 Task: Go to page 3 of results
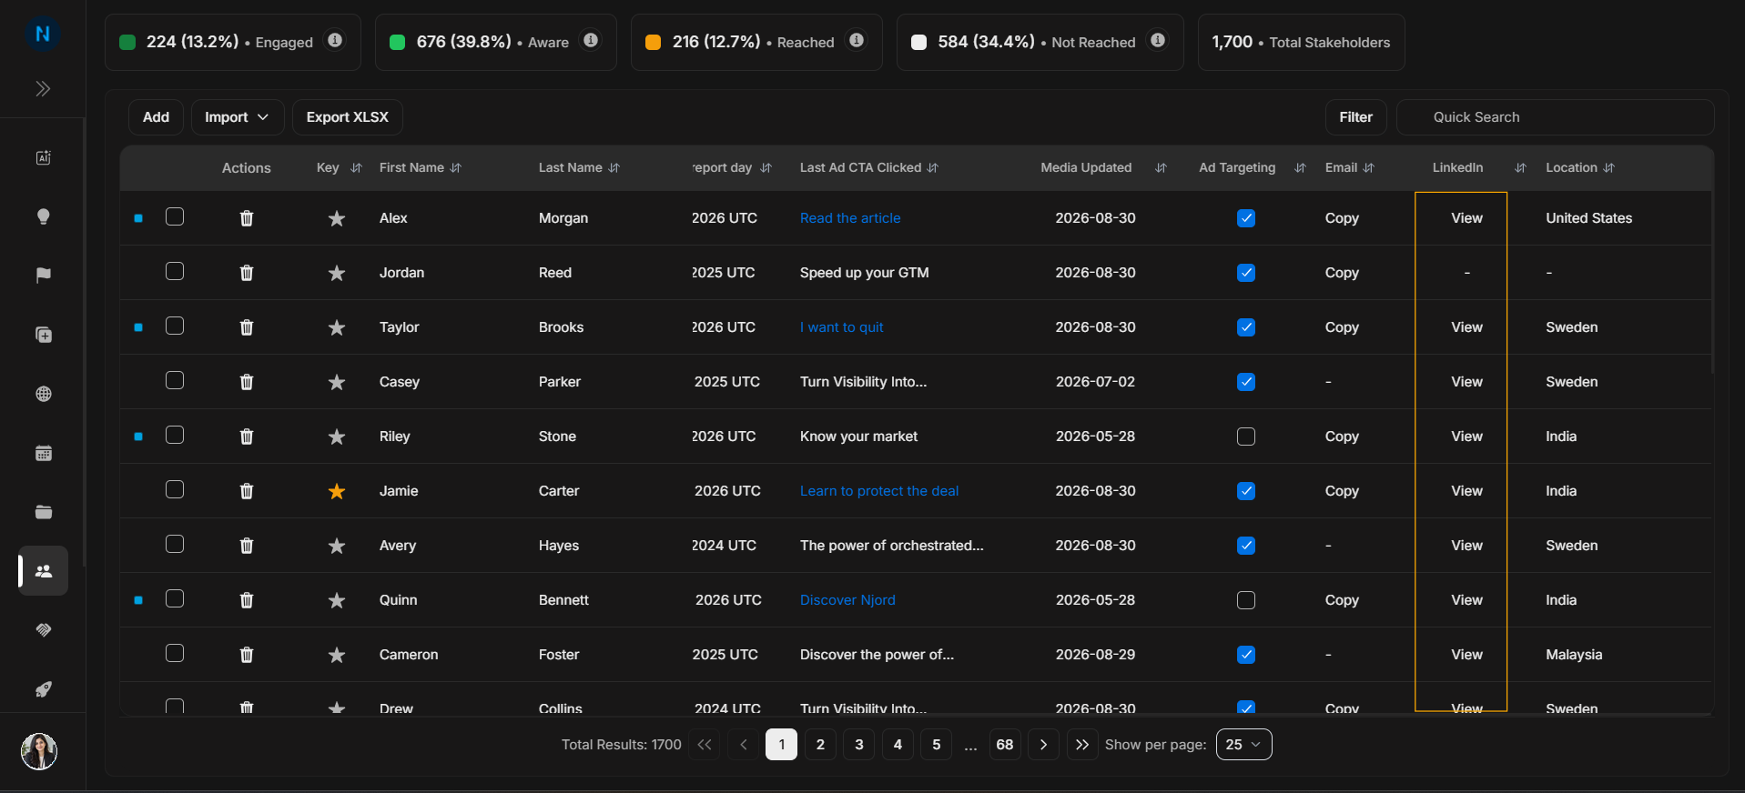[x=858, y=745]
